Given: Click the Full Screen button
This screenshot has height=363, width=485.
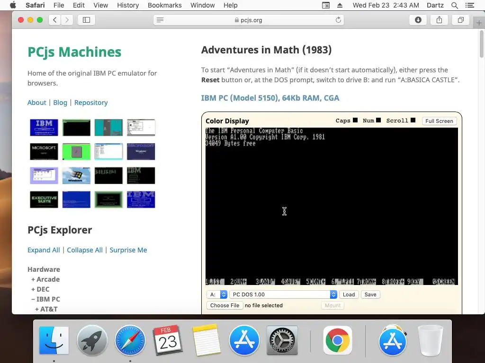Looking at the screenshot, I should click(x=439, y=121).
